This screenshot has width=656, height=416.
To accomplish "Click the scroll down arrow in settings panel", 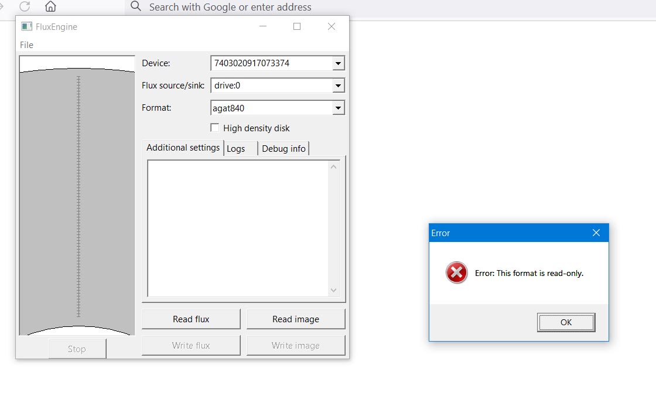I will pos(333,290).
